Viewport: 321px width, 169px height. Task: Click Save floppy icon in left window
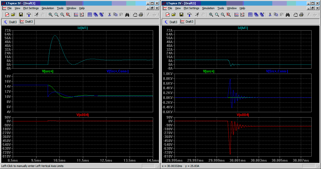click(x=21, y=15)
